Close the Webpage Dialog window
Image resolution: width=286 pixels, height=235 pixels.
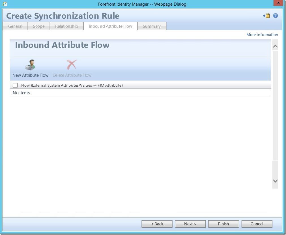pos(278,3)
